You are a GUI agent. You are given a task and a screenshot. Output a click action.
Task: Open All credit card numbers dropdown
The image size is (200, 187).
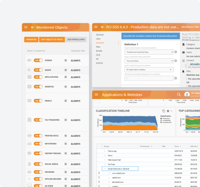click(x=149, y=70)
